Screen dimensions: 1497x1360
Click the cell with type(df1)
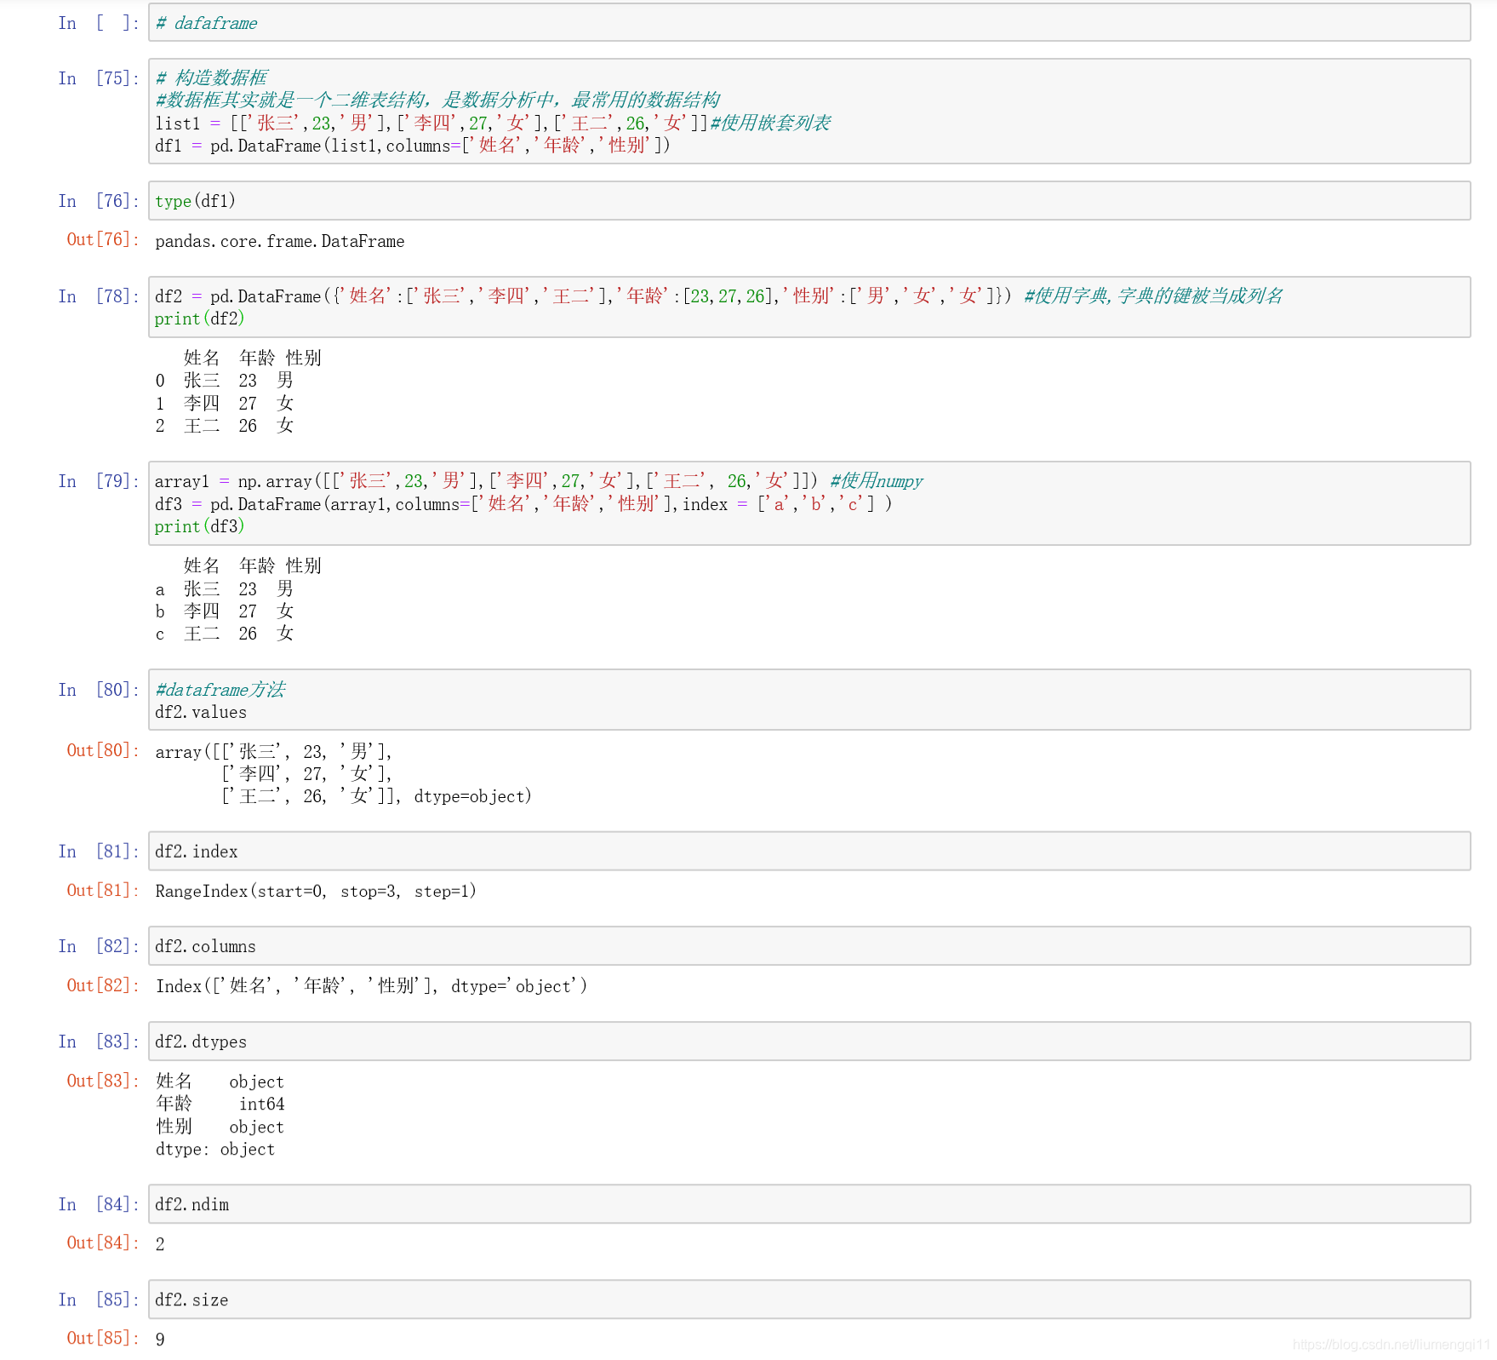click(809, 201)
